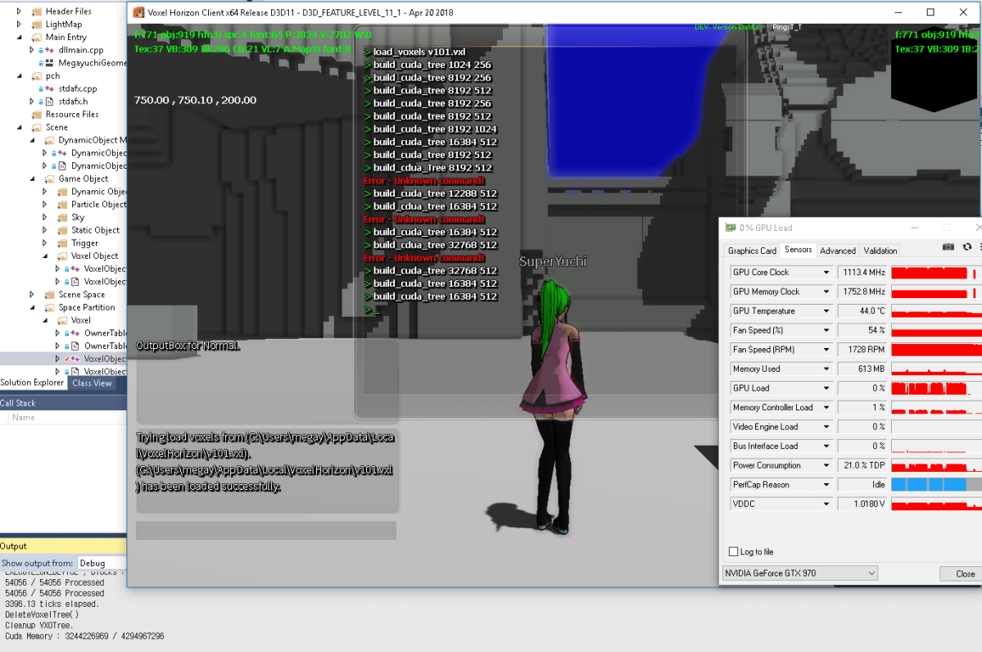Enable the Log to file checkbox

tap(733, 552)
